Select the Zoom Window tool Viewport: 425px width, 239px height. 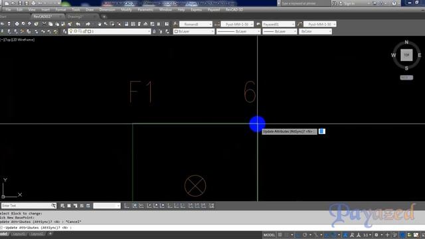point(112,24)
